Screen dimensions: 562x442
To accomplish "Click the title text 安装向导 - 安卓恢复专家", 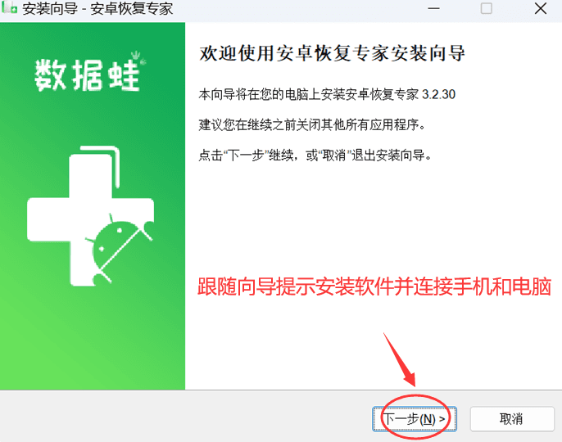I will click(x=97, y=9).
